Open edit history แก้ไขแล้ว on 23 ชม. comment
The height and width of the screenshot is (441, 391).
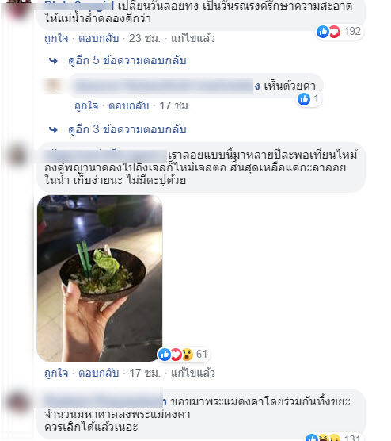193,38
